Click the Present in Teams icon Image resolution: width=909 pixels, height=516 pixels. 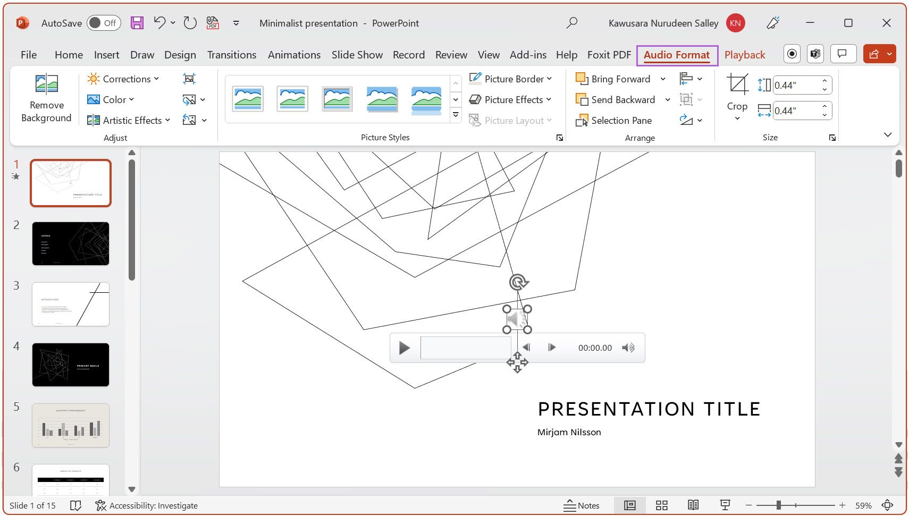tap(815, 54)
